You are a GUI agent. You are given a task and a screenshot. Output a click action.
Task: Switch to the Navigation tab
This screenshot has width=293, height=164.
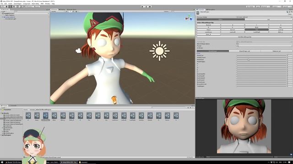click(x=211, y=10)
